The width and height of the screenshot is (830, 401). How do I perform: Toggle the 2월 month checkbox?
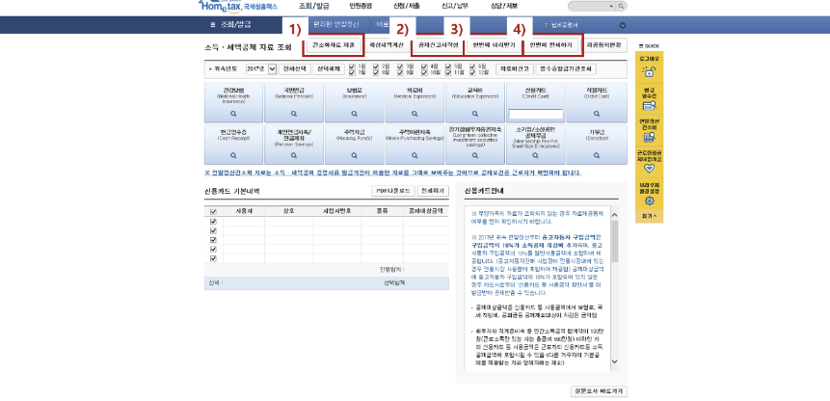376,67
